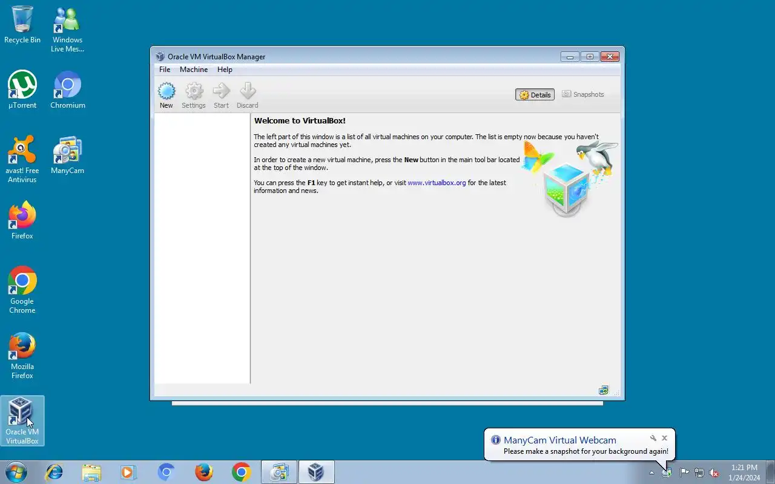This screenshot has width=775, height=484.
Task: Switch to ManyCam taskbar button
Action: click(279, 472)
